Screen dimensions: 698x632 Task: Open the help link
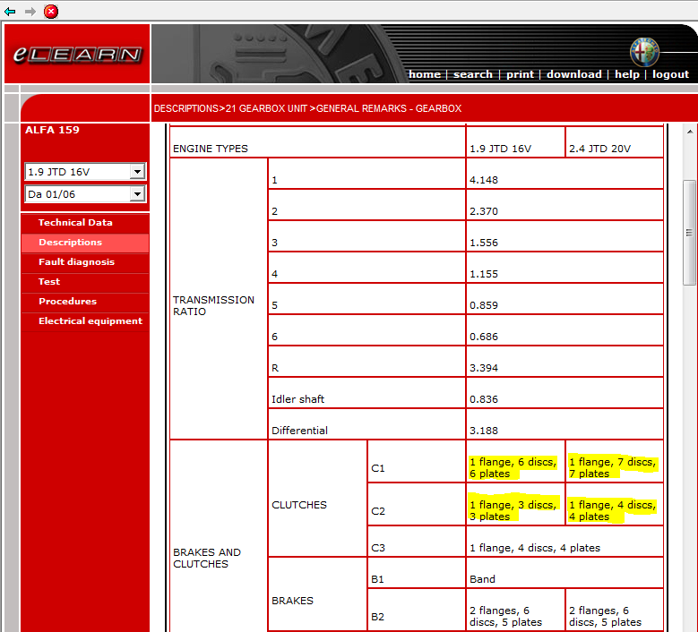click(x=627, y=74)
